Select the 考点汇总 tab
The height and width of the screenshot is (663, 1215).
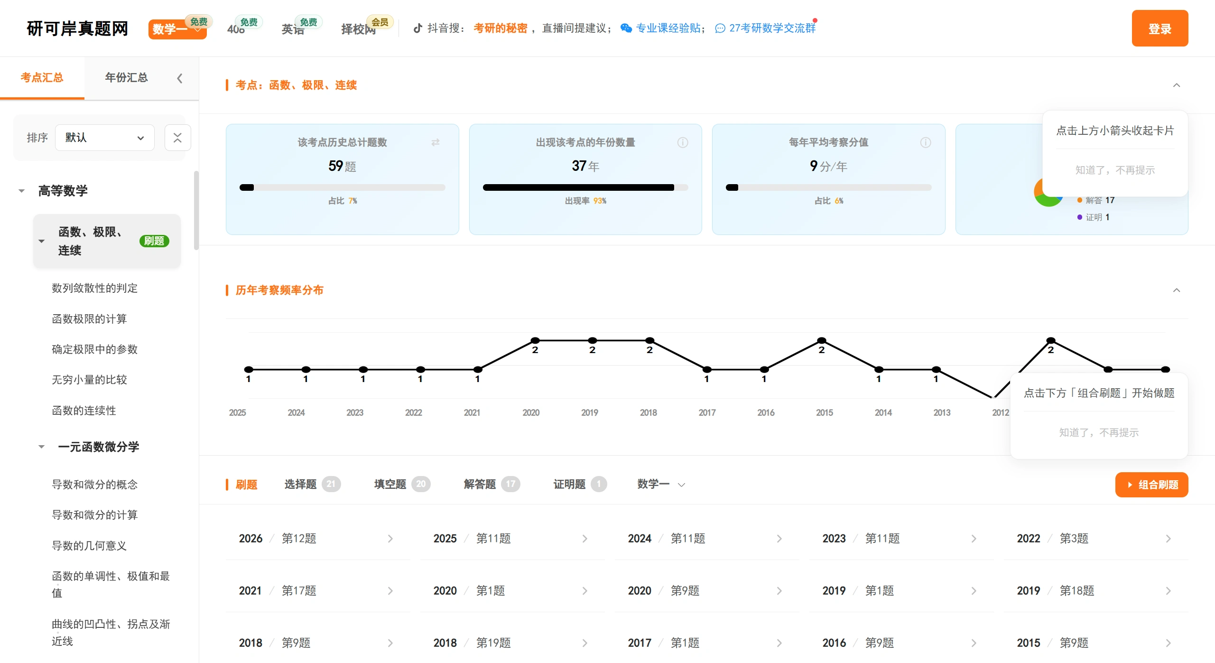(x=42, y=77)
